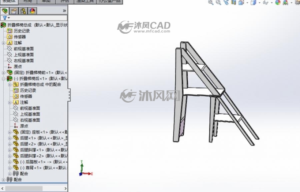Click Zoom to Area magnifier icon
Viewport: 300px width, 192px height.
(218, 3)
